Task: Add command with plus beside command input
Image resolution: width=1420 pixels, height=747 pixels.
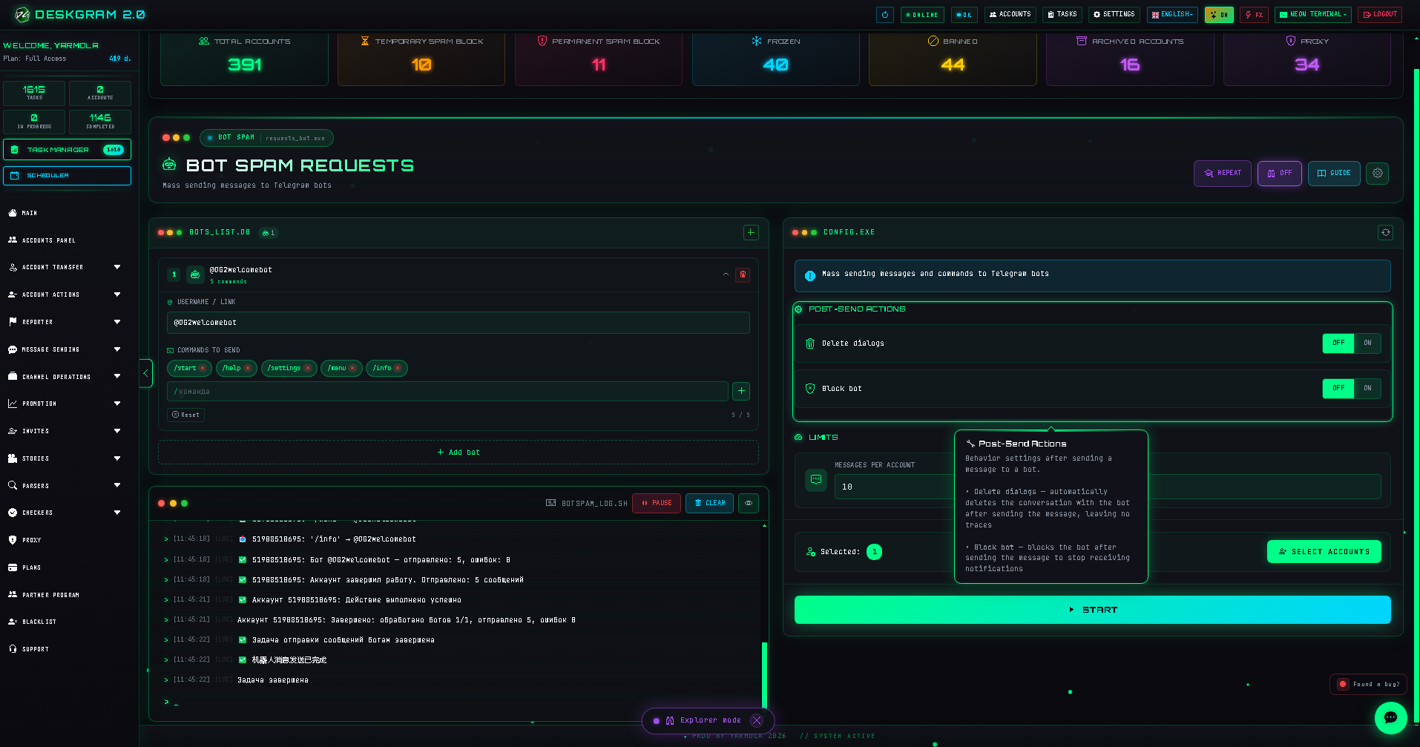Action: (740, 391)
